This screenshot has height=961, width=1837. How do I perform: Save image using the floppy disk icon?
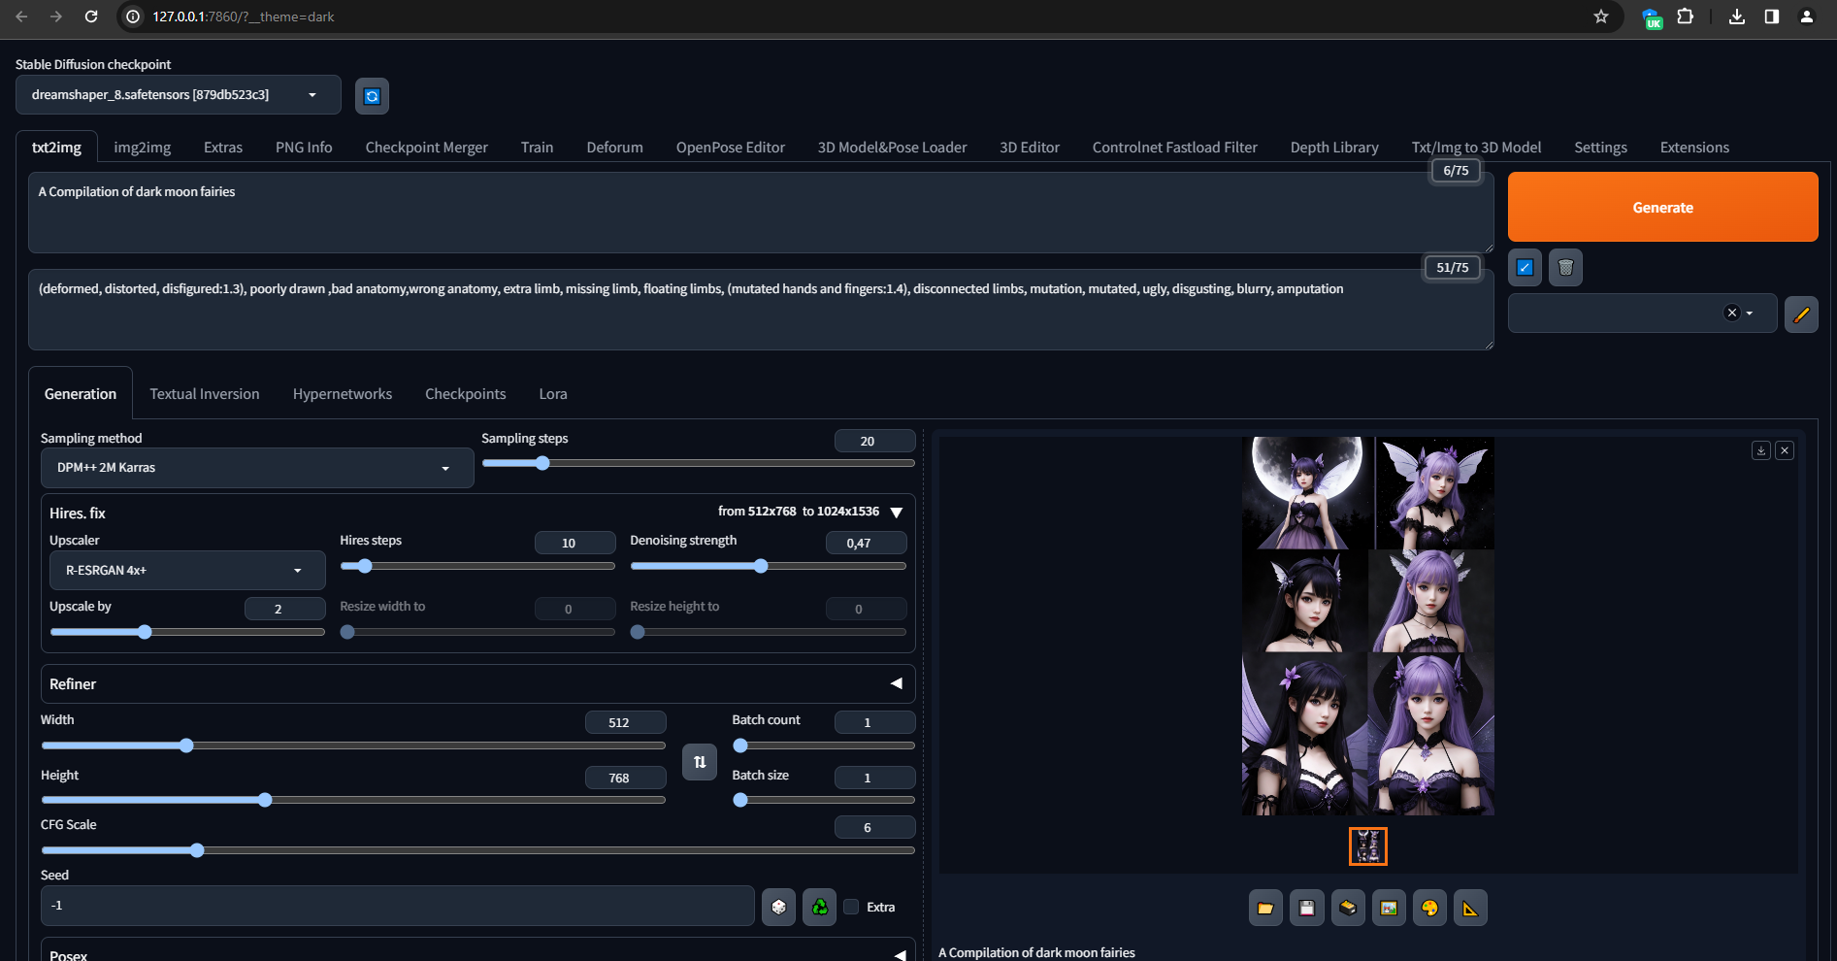click(1307, 909)
